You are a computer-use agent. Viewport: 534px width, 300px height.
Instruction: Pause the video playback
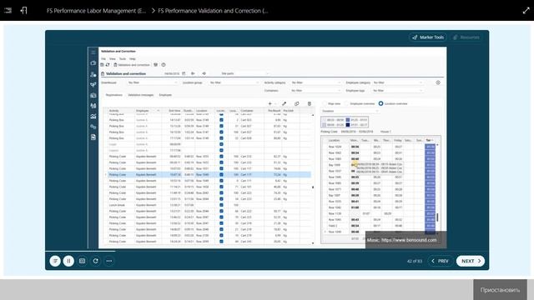(x=68, y=261)
